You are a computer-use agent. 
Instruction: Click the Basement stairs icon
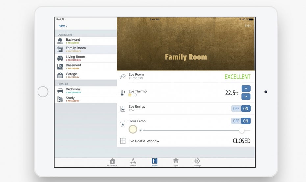(x=60, y=67)
